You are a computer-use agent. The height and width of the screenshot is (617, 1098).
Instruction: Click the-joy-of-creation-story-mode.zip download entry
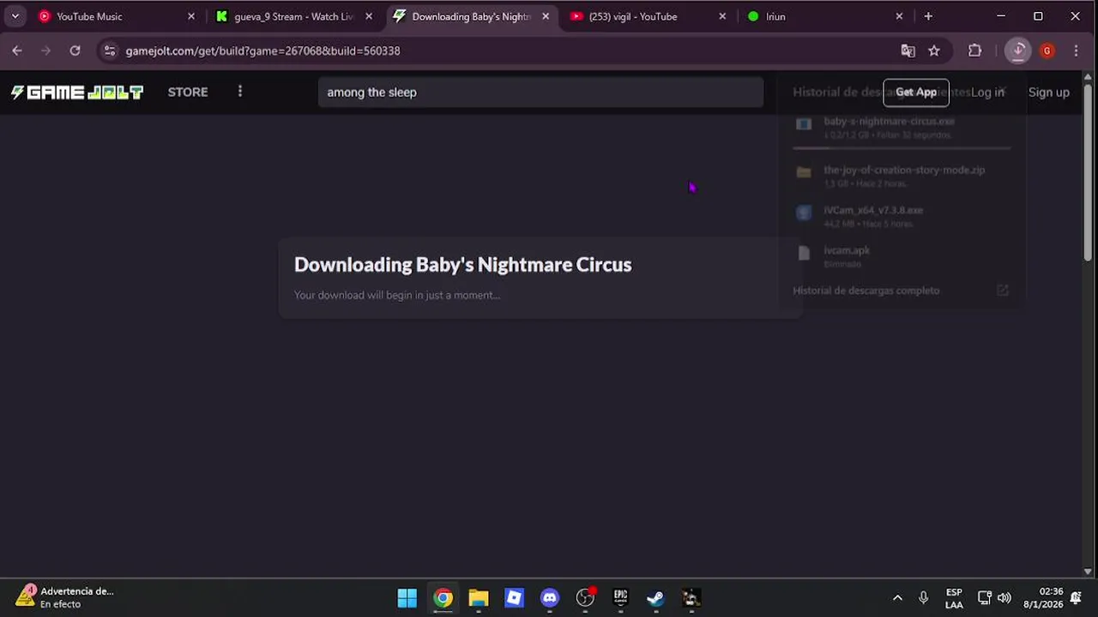[902, 177]
